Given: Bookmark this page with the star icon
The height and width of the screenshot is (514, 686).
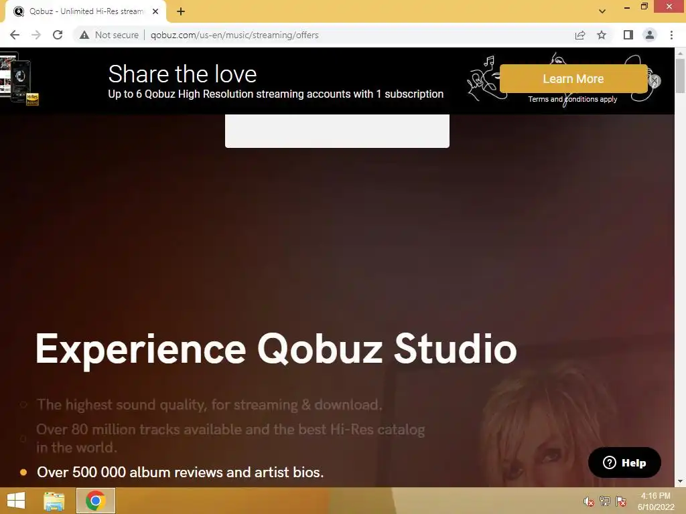Looking at the screenshot, I should click(x=602, y=35).
